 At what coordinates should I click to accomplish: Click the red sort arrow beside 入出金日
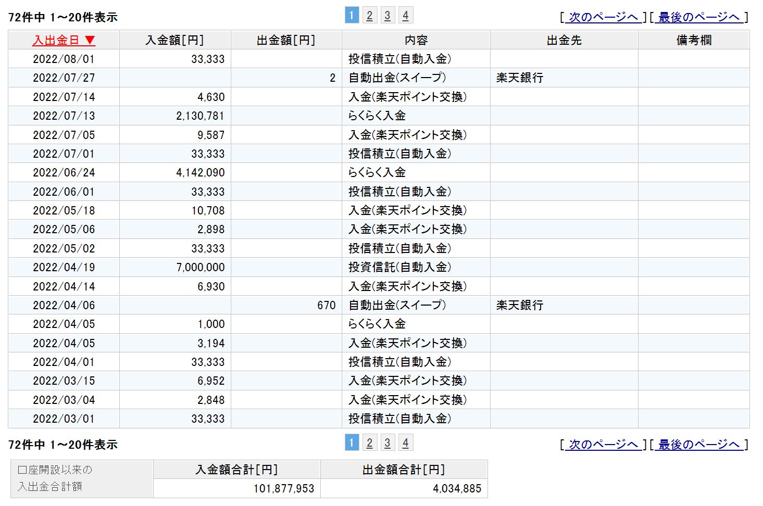point(90,40)
